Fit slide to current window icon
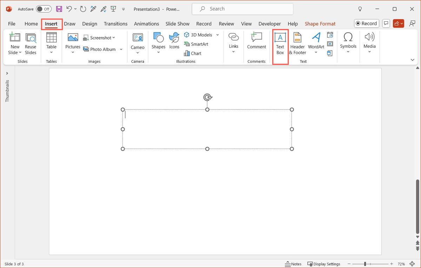This screenshot has width=421, height=268. pyautogui.click(x=413, y=264)
